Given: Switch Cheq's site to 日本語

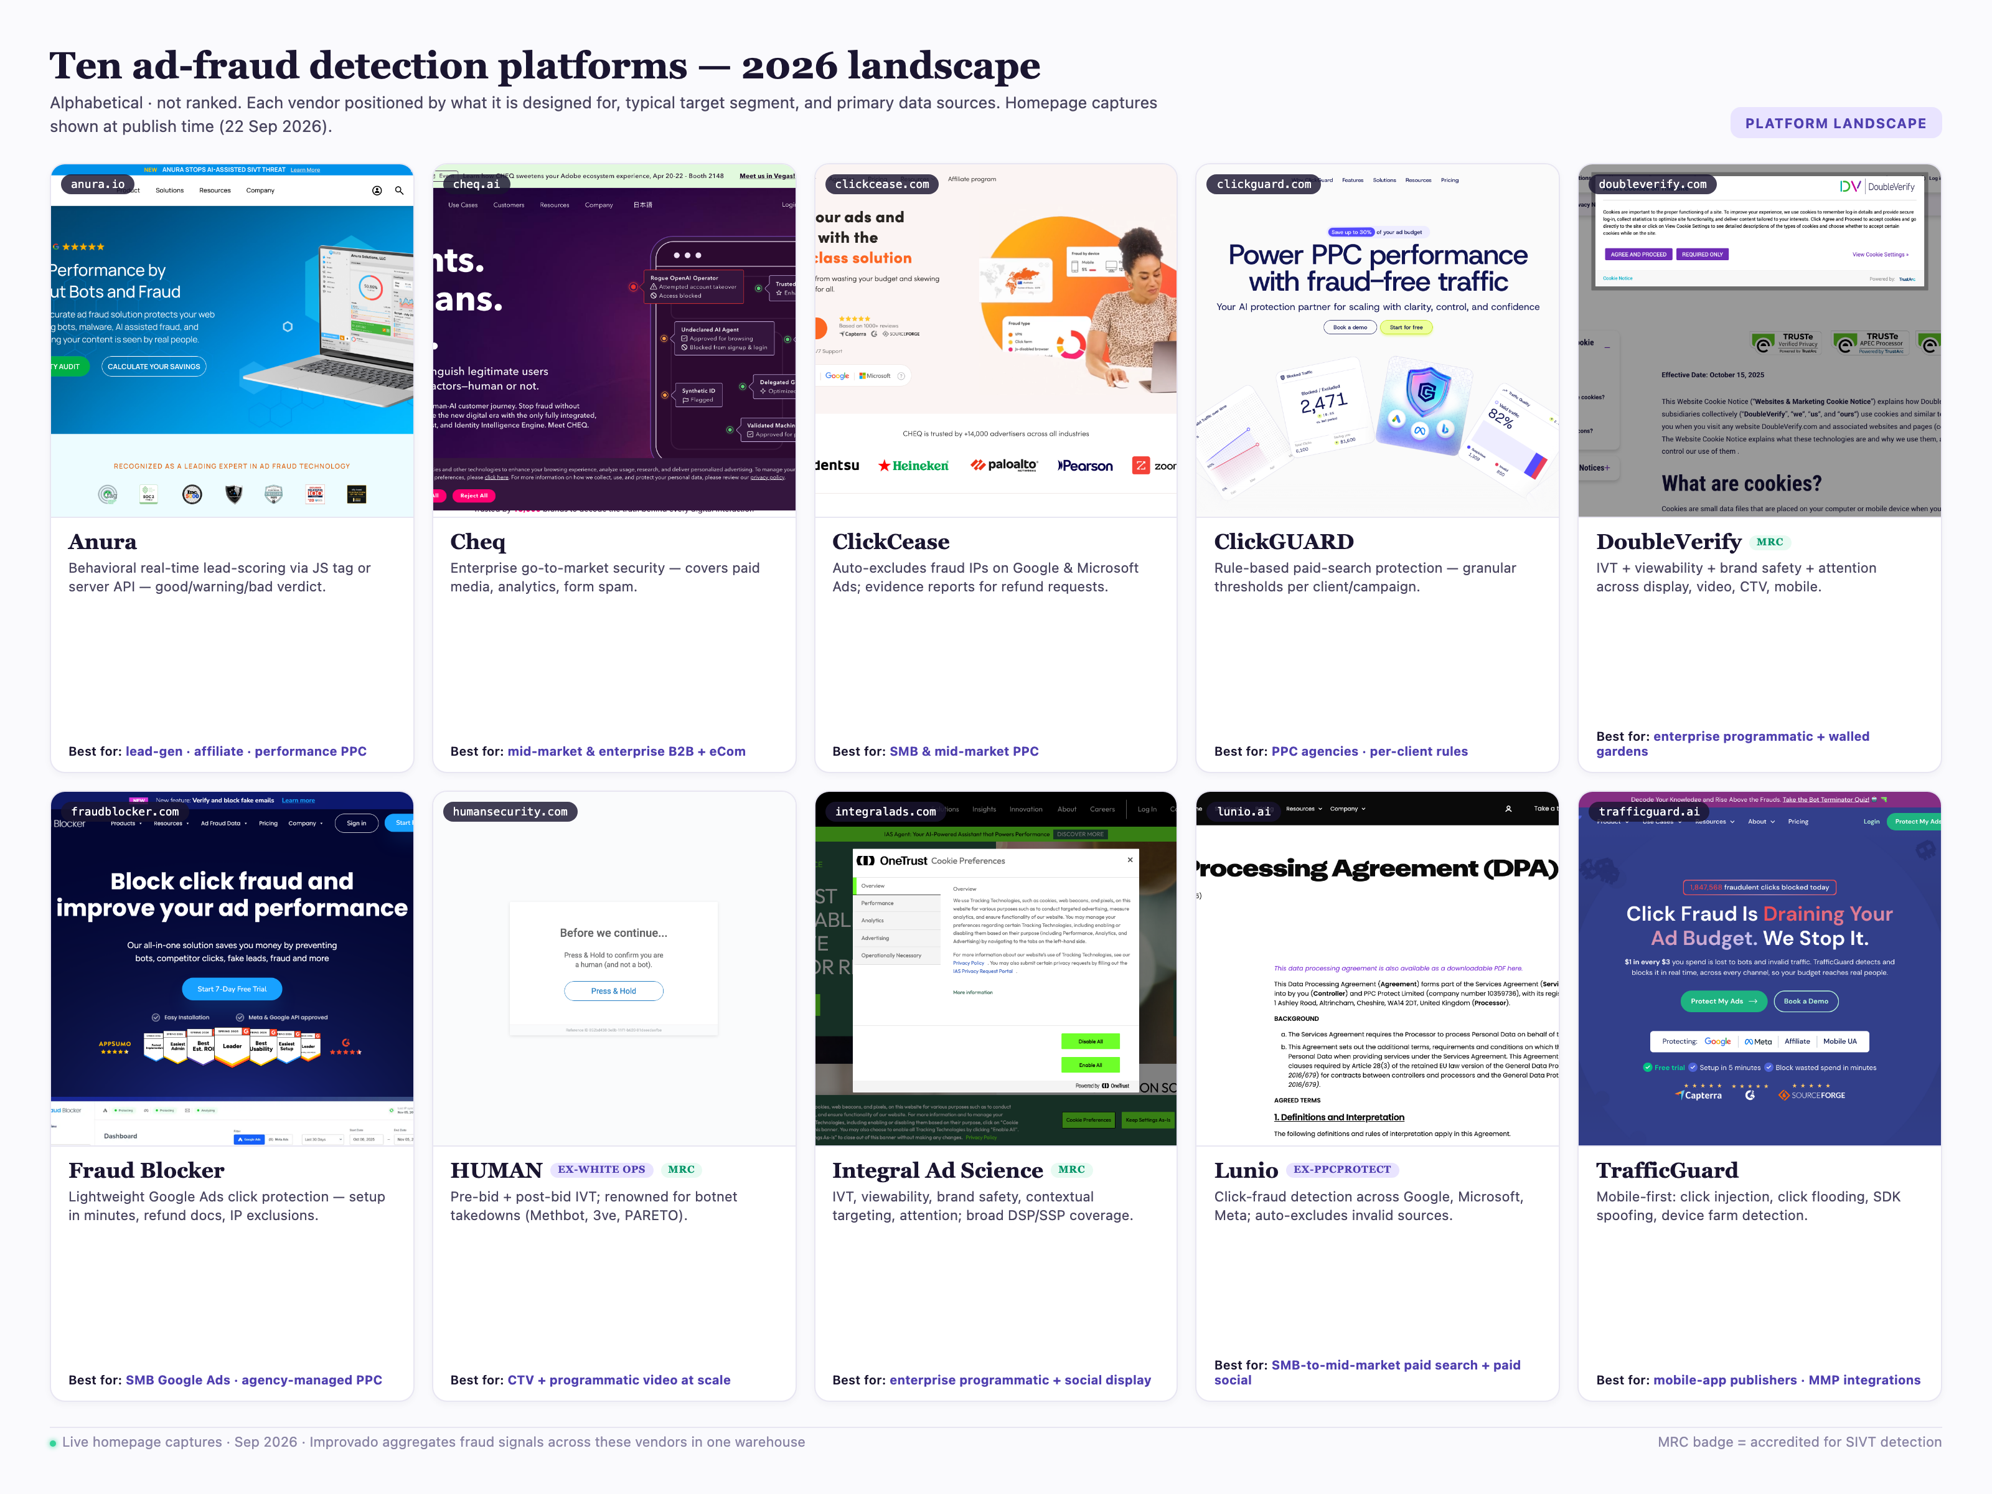Looking at the screenshot, I should click(x=642, y=204).
